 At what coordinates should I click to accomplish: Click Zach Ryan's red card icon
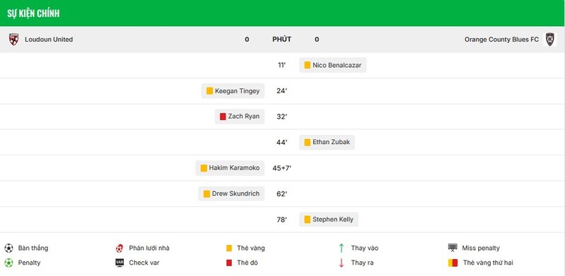[223, 116]
